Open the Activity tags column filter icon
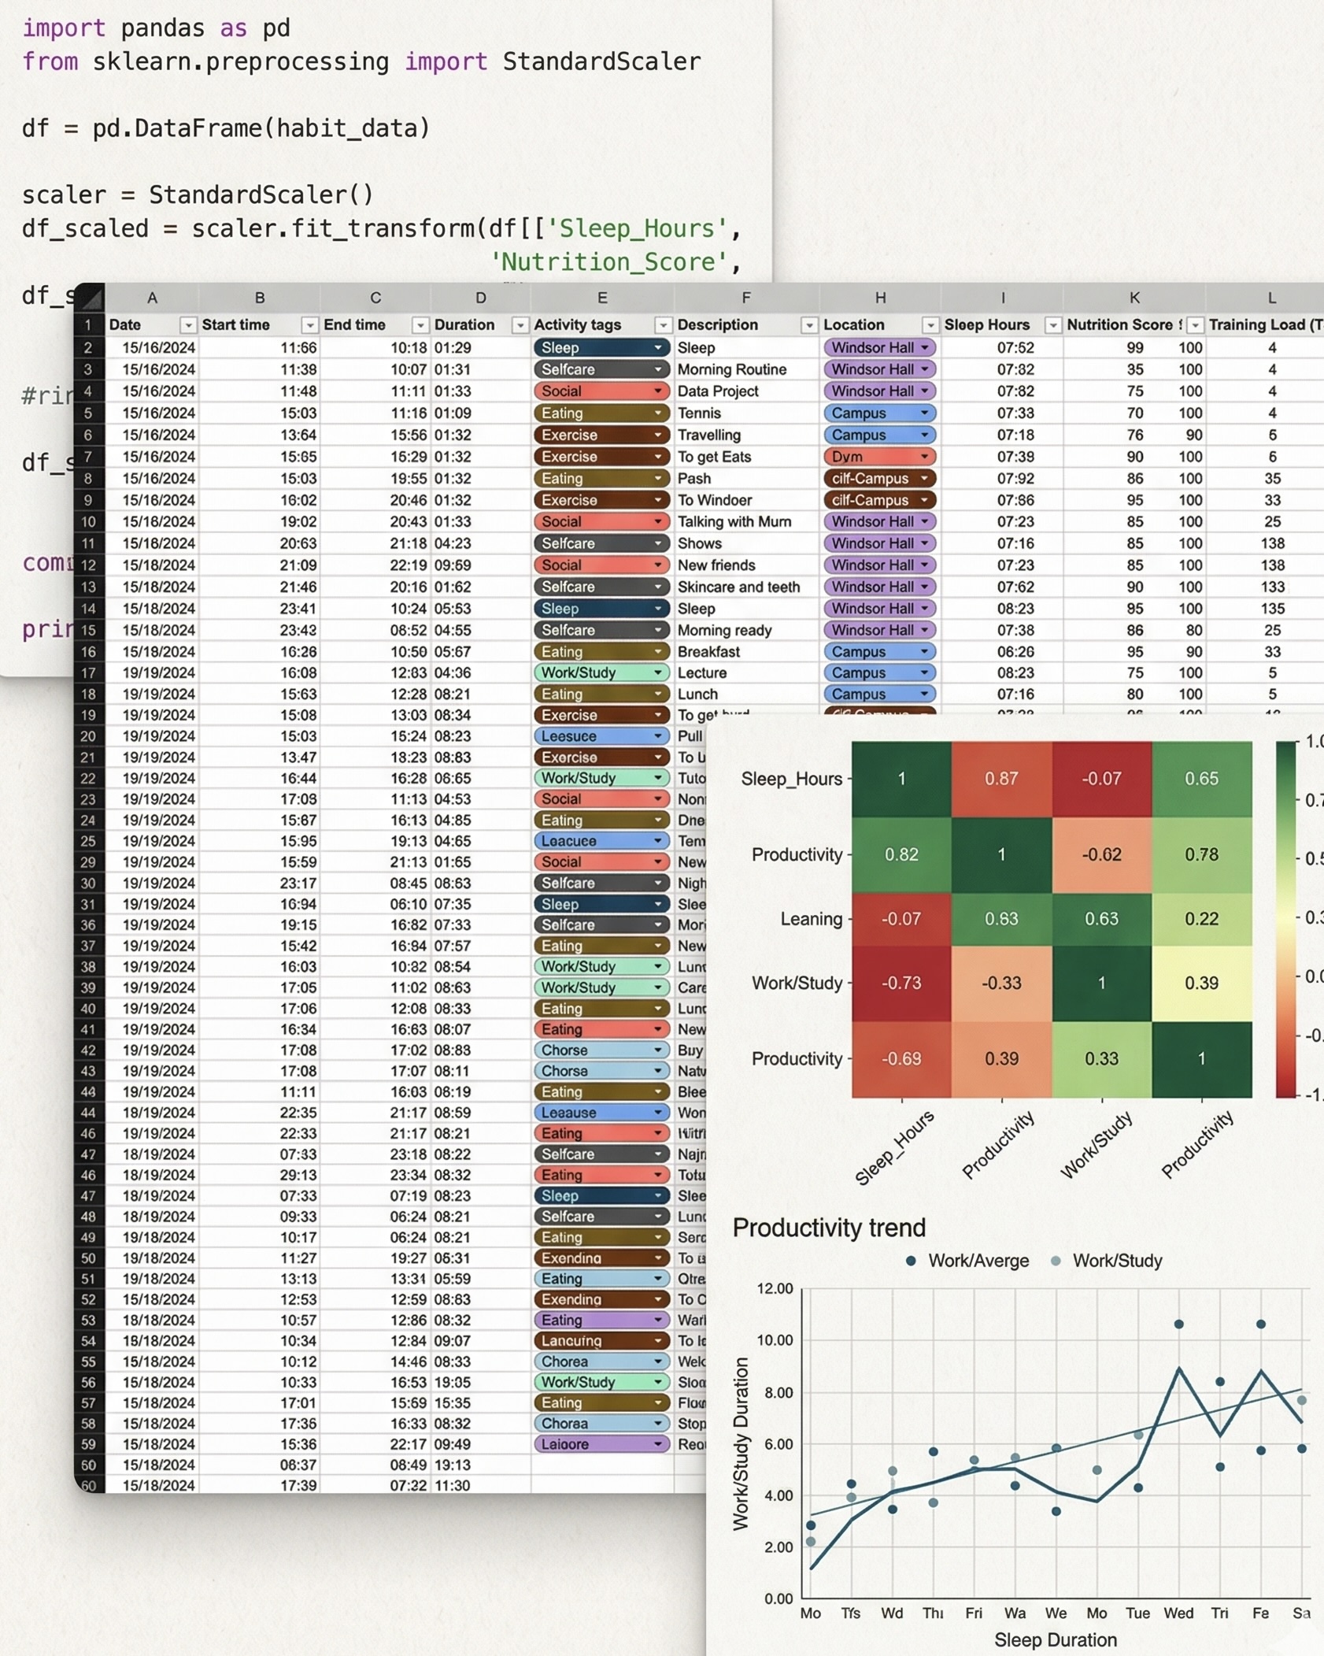The height and width of the screenshot is (1656, 1324). pyautogui.click(x=662, y=324)
